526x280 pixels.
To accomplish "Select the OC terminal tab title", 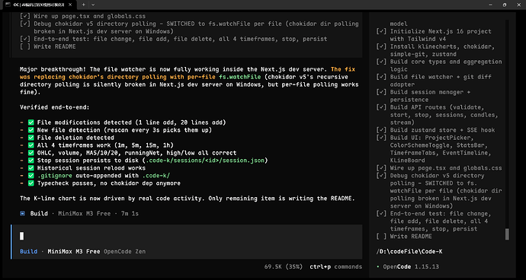I will coord(38,5).
